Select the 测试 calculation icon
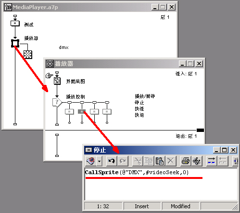240x213 pixels. click(15, 24)
